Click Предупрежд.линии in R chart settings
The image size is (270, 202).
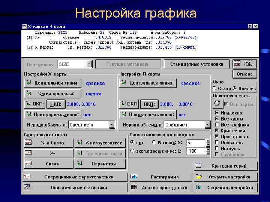pos(148,114)
